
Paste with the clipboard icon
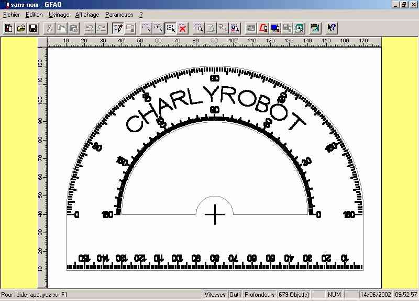[74, 28]
